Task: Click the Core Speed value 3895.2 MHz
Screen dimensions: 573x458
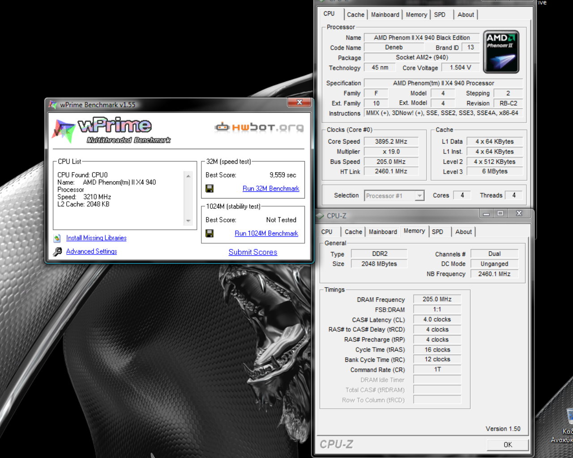Action: coord(391,141)
